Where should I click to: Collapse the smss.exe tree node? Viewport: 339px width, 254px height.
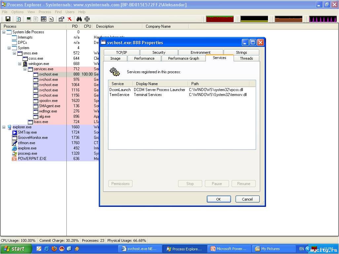point(14,53)
